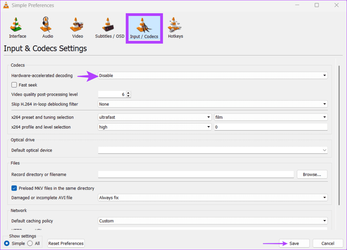Select the Input / Codecs cone icon
This screenshot has height=250, width=347.
pos(144,25)
